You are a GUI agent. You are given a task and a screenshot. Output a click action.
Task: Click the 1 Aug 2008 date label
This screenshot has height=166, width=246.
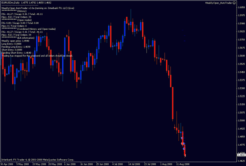(x=166, y=164)
